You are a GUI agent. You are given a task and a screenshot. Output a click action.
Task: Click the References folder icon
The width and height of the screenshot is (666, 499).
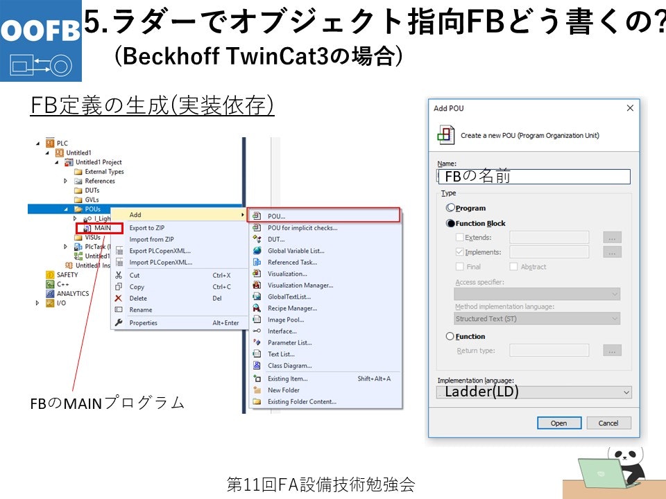pos(78,181)
